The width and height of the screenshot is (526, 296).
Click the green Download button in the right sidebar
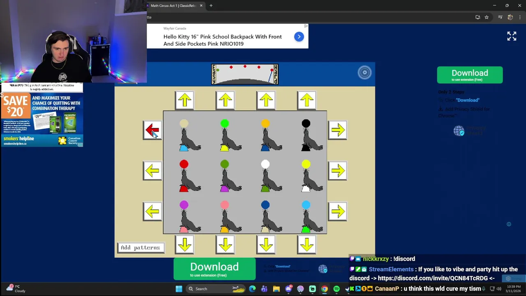point(470,75)
